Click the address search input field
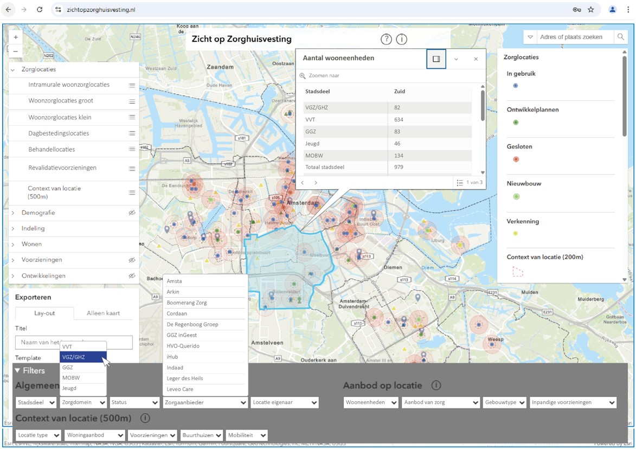 575,37
